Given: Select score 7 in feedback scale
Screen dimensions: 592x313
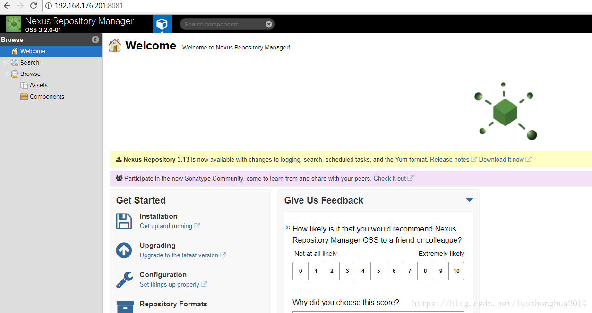Looking at the screenshot, I should [x=410, y=271].
